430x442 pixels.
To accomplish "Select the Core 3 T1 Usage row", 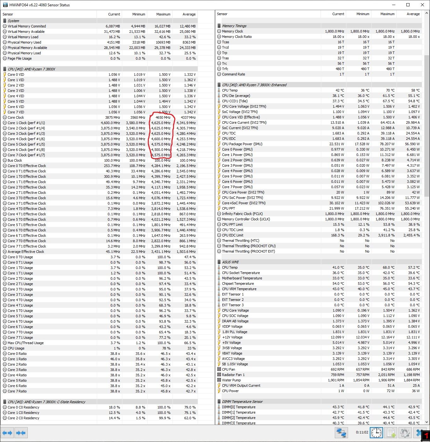I will [99, 295].
